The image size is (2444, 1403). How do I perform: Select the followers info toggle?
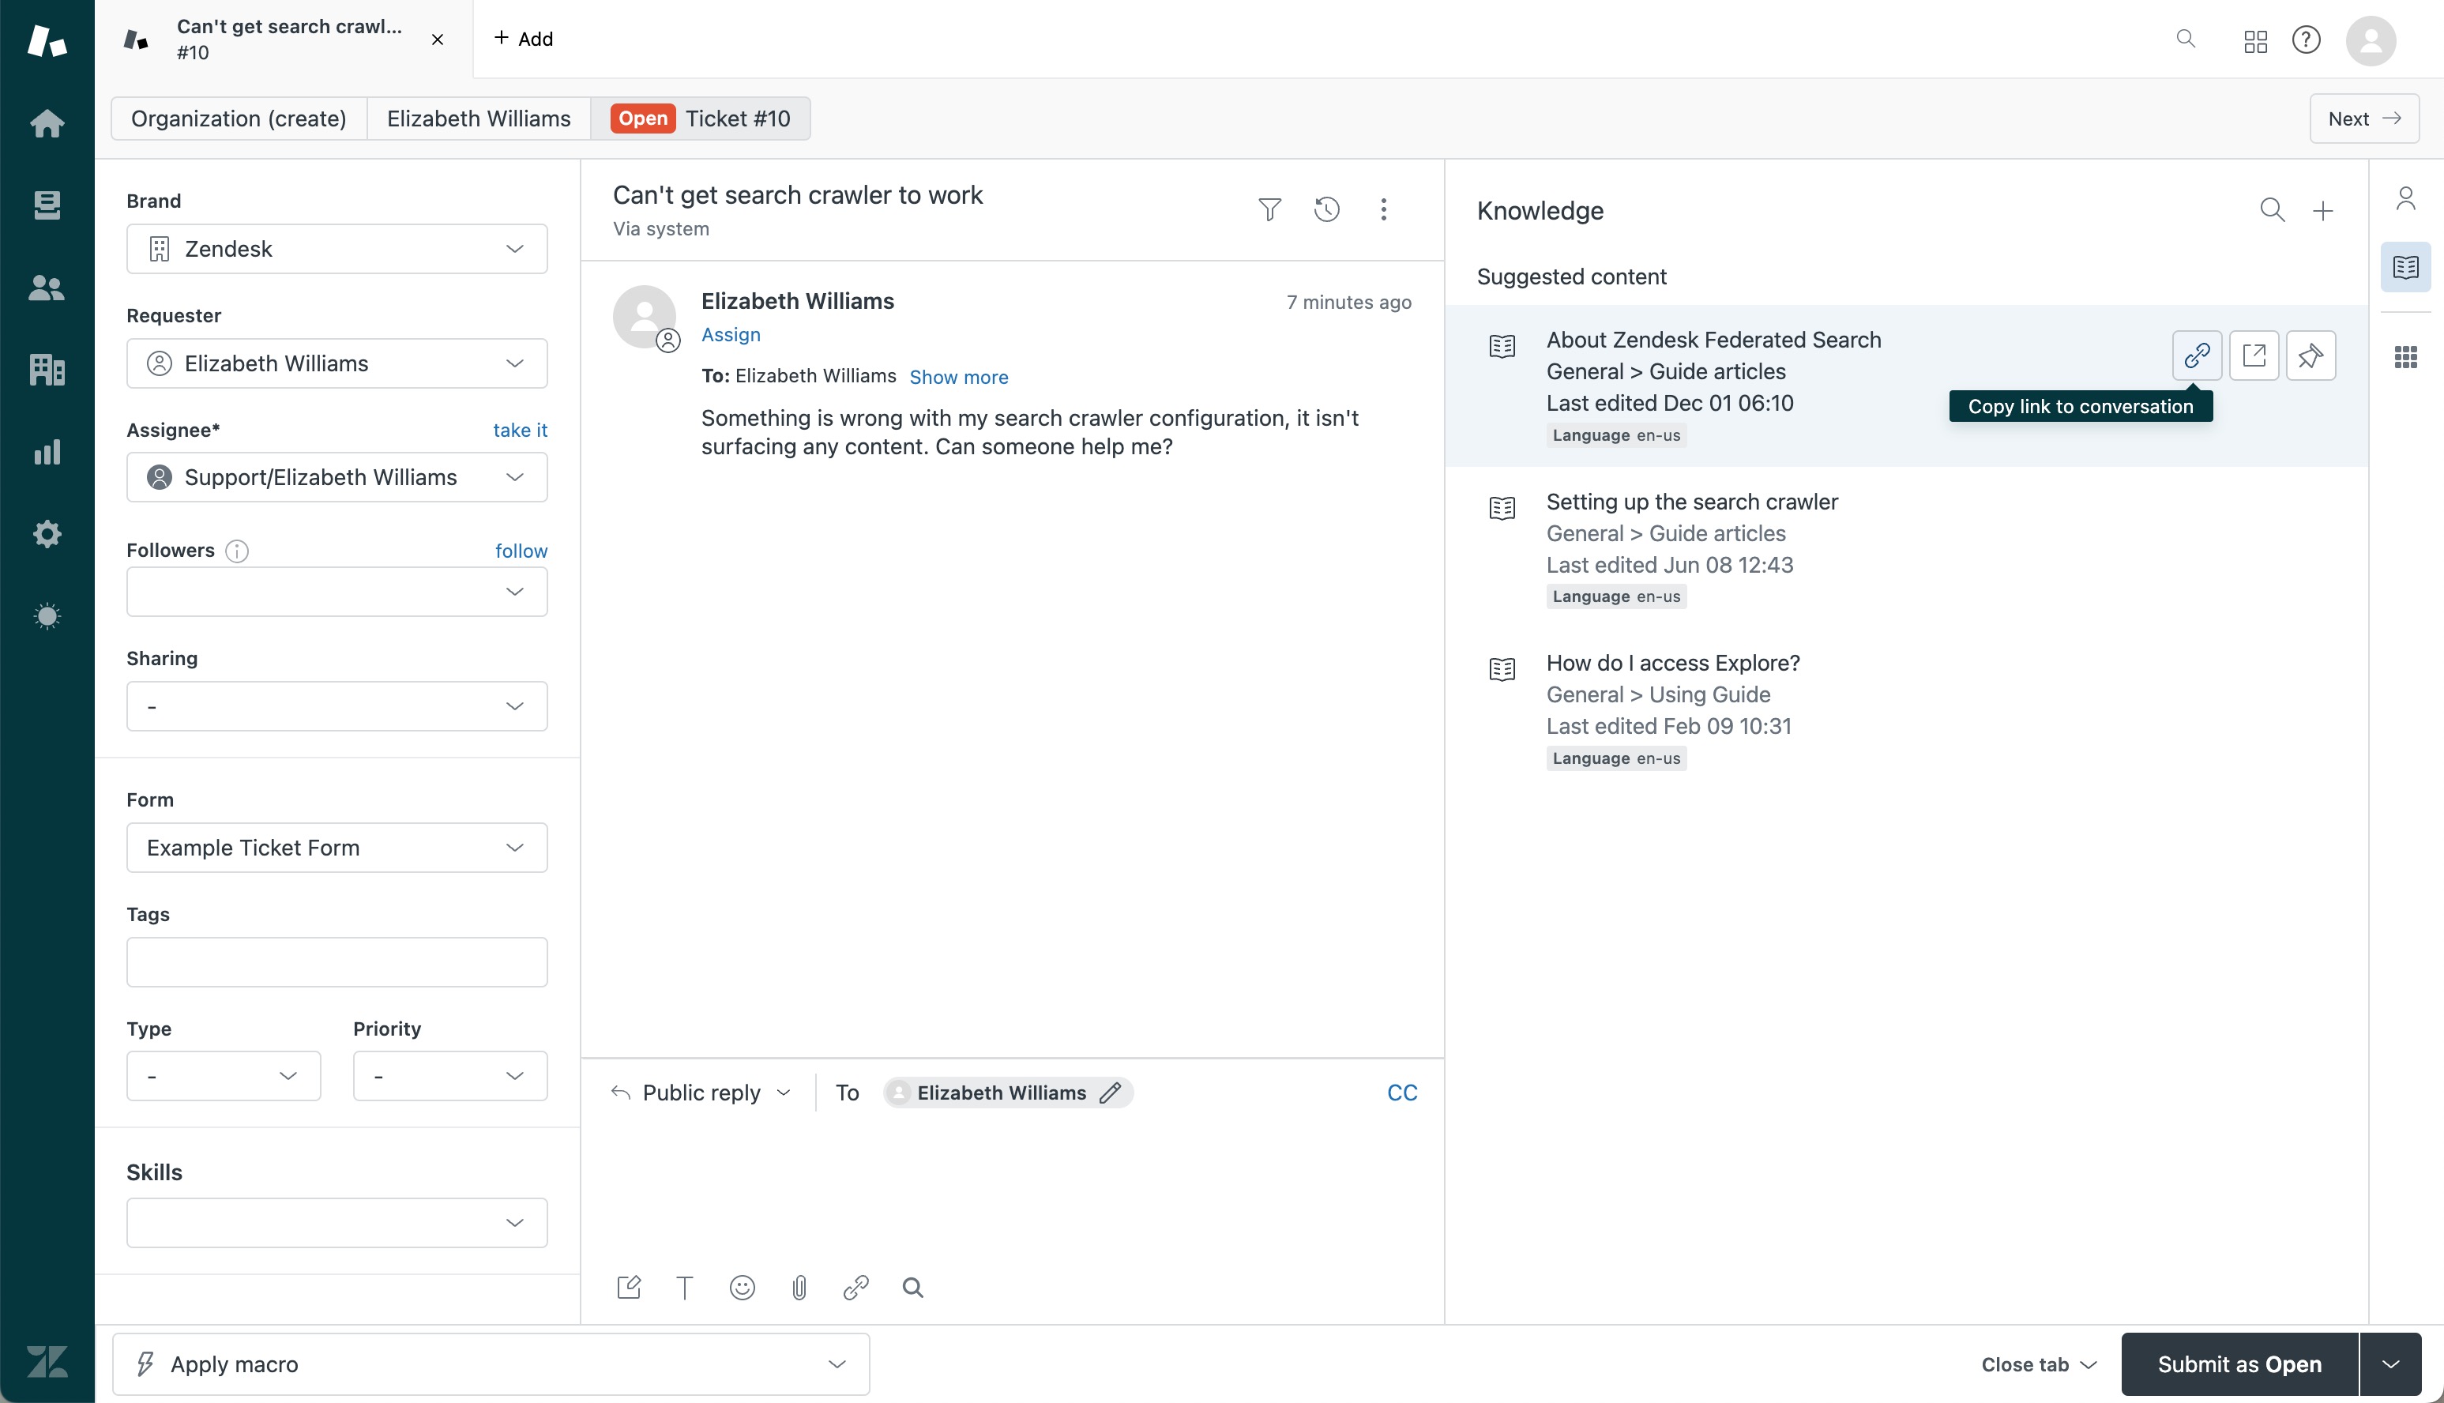point(237,551)
